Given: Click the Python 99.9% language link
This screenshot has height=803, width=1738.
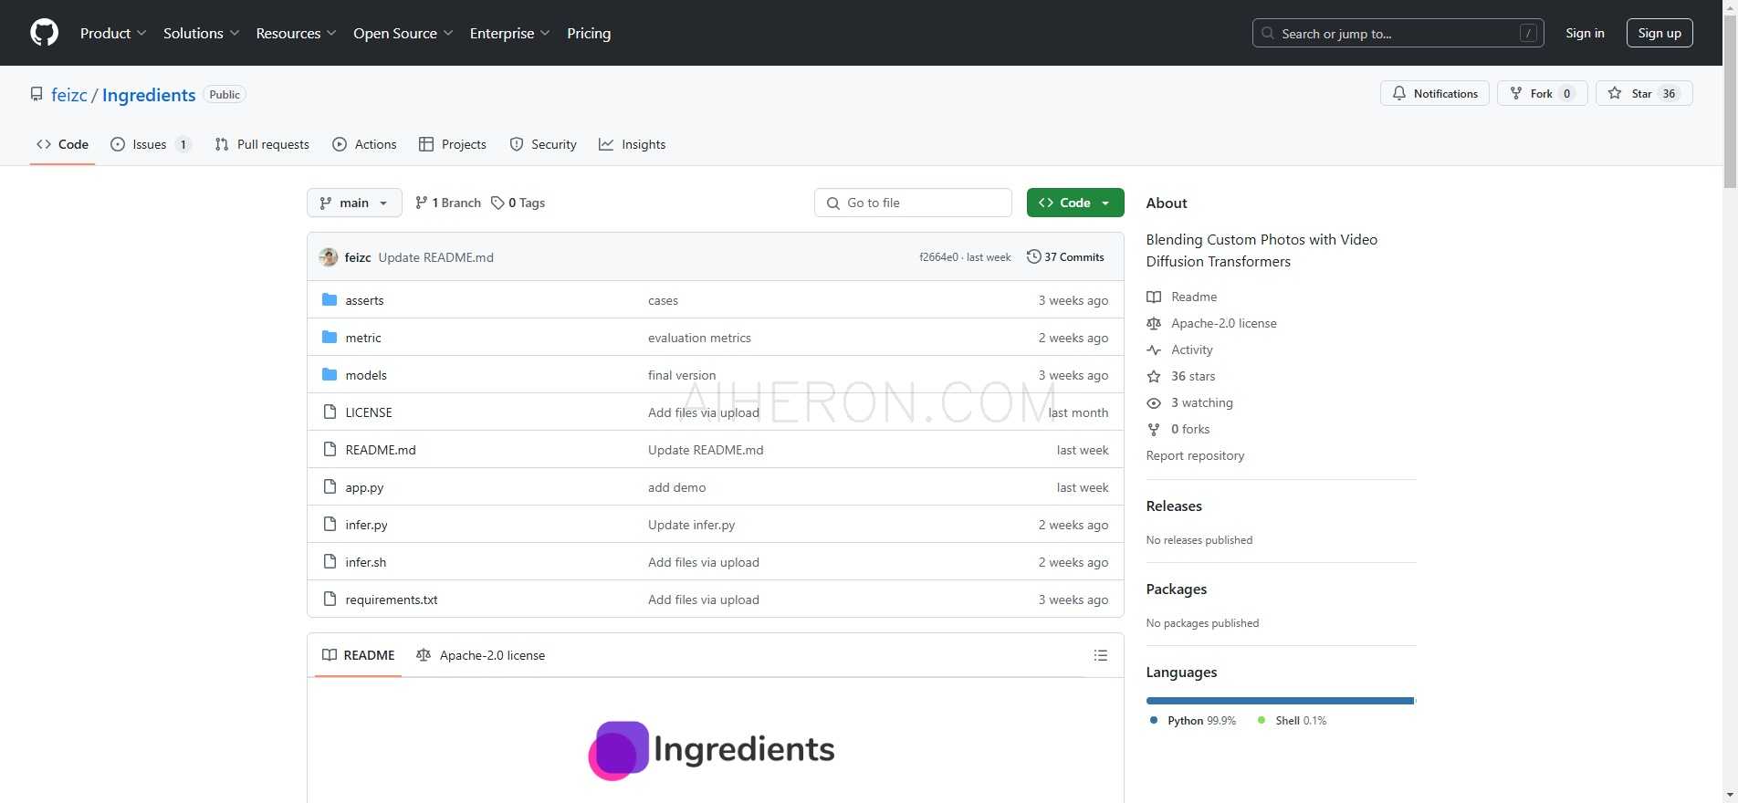Looking at the screenshot, I should (1192, 720).
